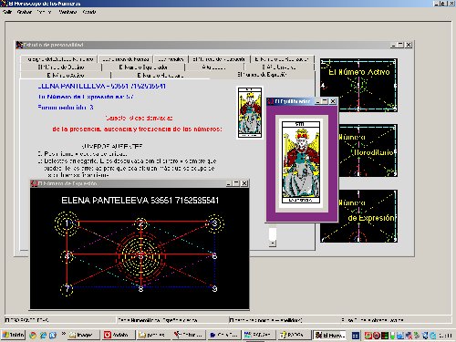
Task: Open the Las Líneas de Fuerza tab
Action: tap(126, 59)
